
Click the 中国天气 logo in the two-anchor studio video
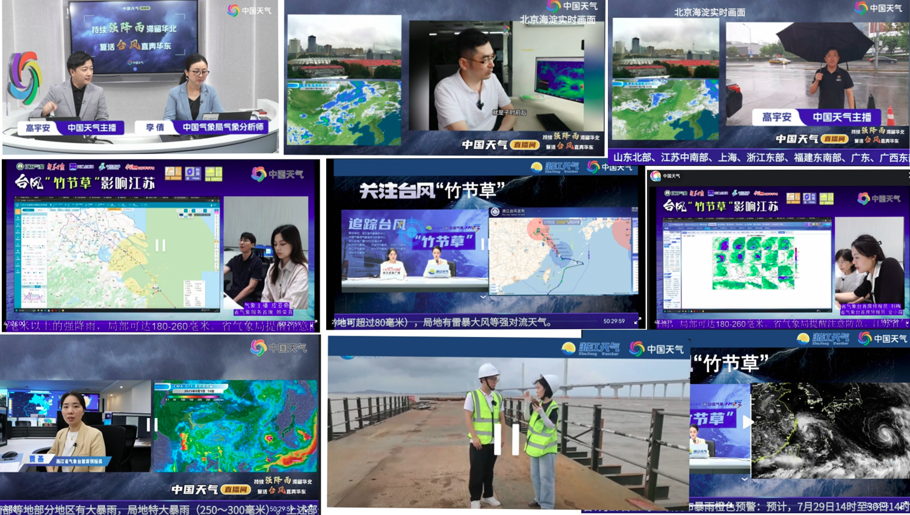click(x=249, y=10)
